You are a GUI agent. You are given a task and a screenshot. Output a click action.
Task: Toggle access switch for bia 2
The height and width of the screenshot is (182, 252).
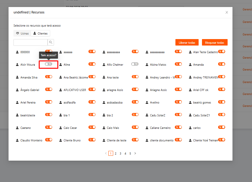click(135, 115)
